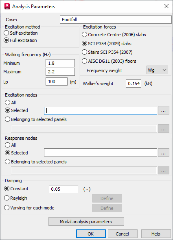The image size is (173, 240).
Task: Click the Walker's weight input
Action: tap(134, 84)
